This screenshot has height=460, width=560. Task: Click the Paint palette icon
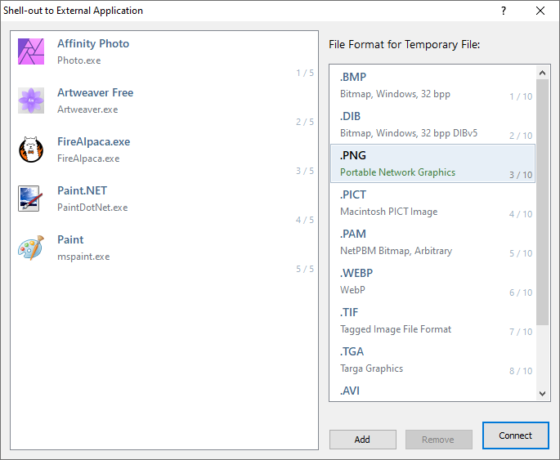(30, 248)
